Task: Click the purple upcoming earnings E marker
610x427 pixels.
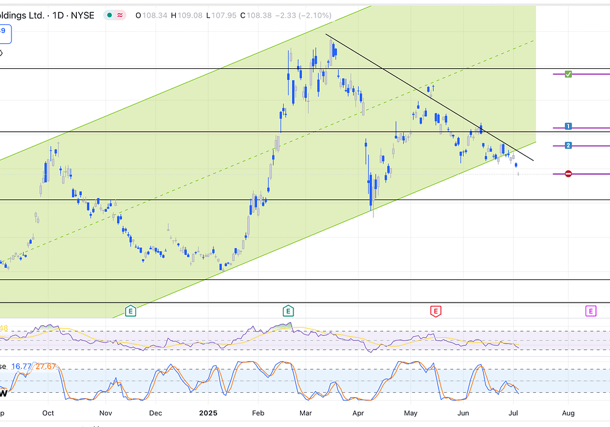Action: 590,312
